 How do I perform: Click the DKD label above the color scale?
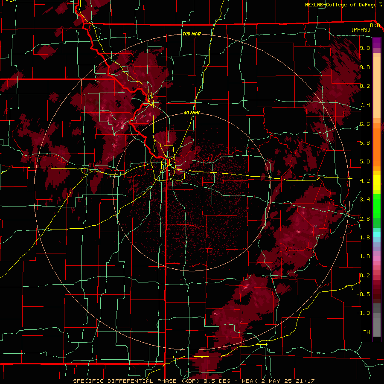point(375,25)
